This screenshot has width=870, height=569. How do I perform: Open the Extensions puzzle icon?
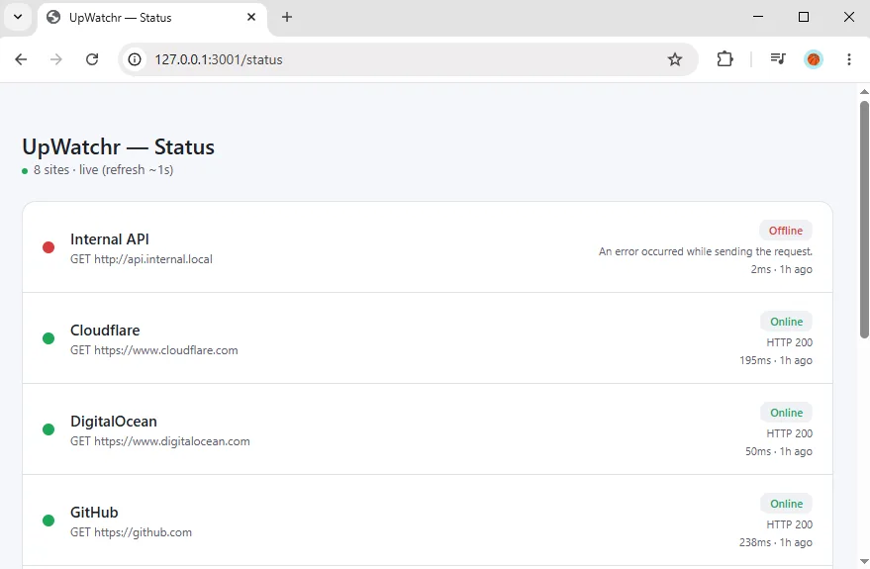(725, 59)
